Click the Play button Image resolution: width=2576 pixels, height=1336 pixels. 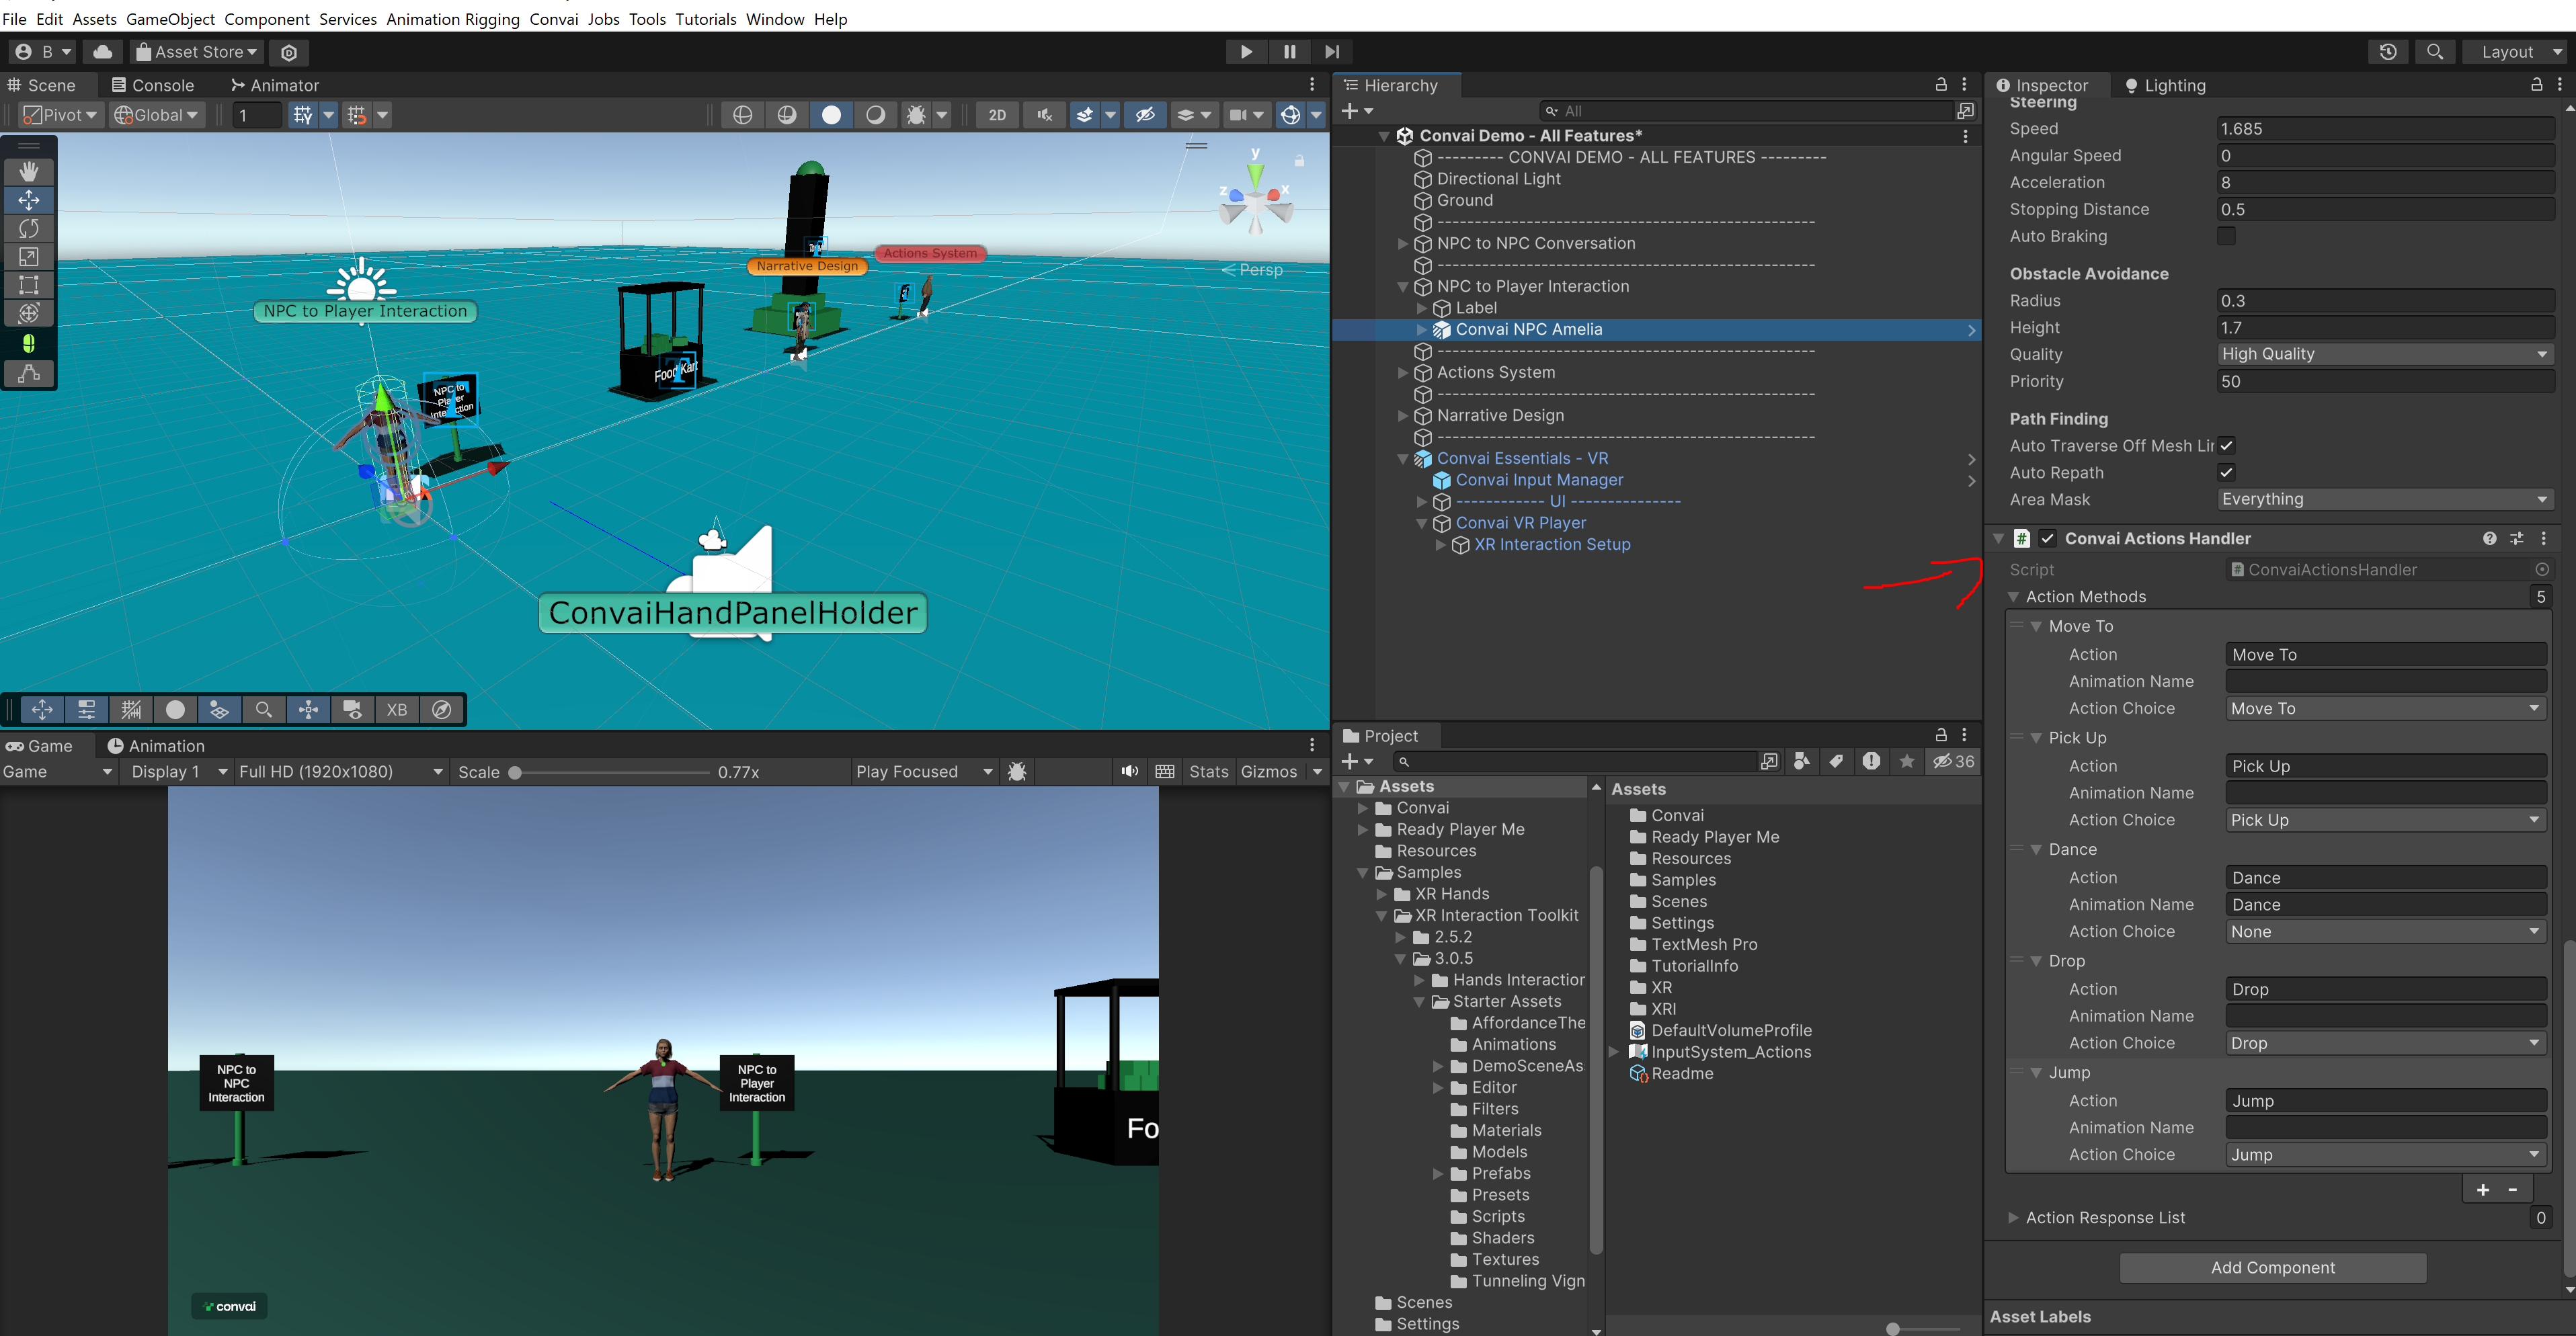pyautogui.click(x=1246, y=52)
